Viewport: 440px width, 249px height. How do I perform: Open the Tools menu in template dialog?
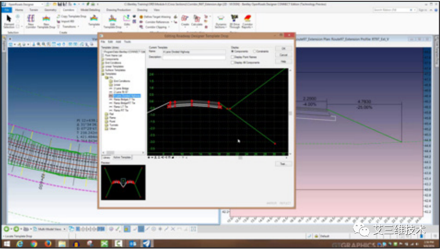coord(127,42)
